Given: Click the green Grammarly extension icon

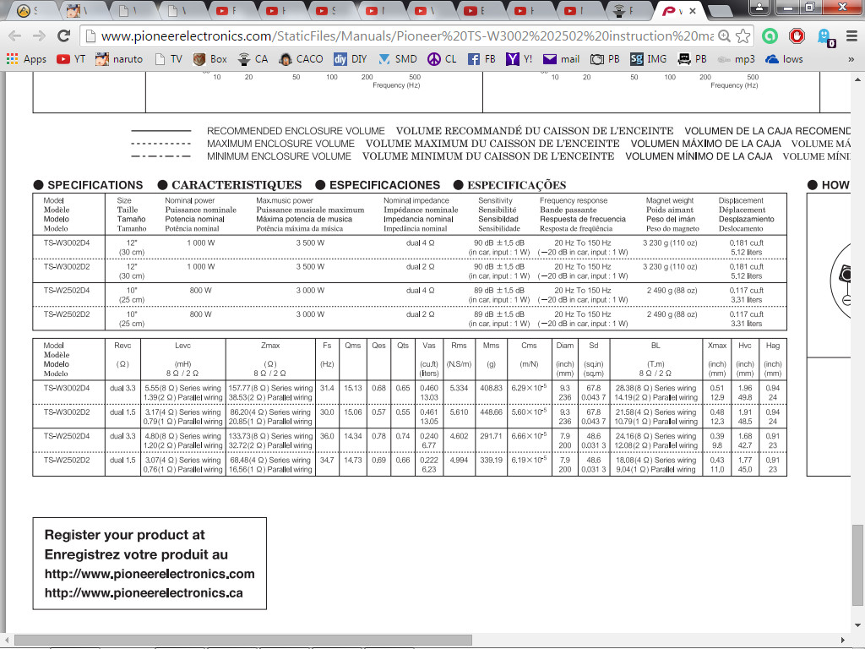Looking at the screenshot, I should 770,36.
